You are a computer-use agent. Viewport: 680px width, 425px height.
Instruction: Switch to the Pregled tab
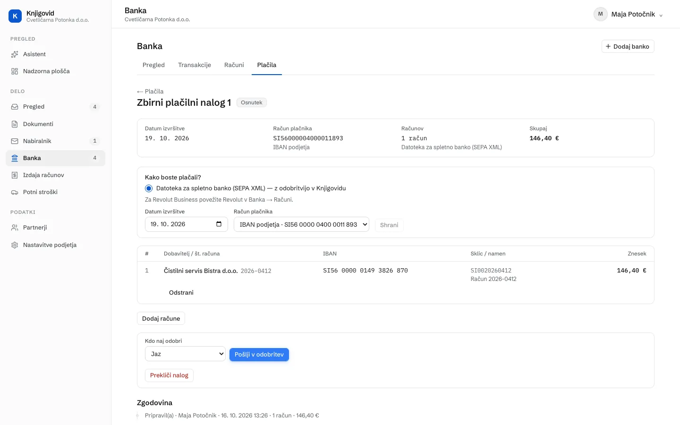click(x=153, y=65)
